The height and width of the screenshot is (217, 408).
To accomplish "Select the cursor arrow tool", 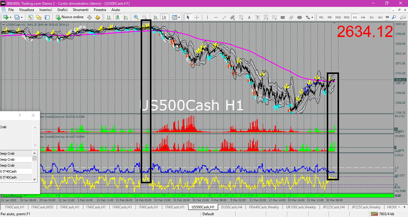I will coord(188,17).
